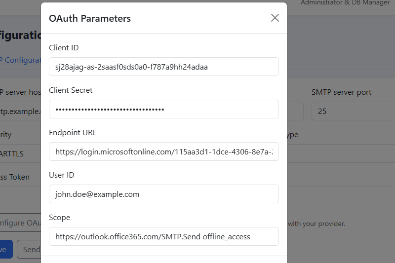395x263 pixels.
Task: Click the Scope input field
Action: point(164,236)
